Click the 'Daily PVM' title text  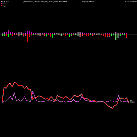(5, 2)
